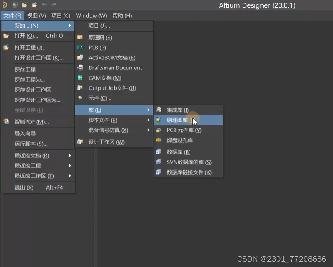Image resolution: width=333 pixels, height=267 pixels.
Task: Open the 帮助 (H) menu
Action: pos(122,15)
